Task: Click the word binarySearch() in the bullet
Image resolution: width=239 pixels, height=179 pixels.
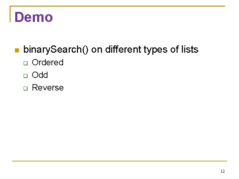Action: (x=56, y=50)
